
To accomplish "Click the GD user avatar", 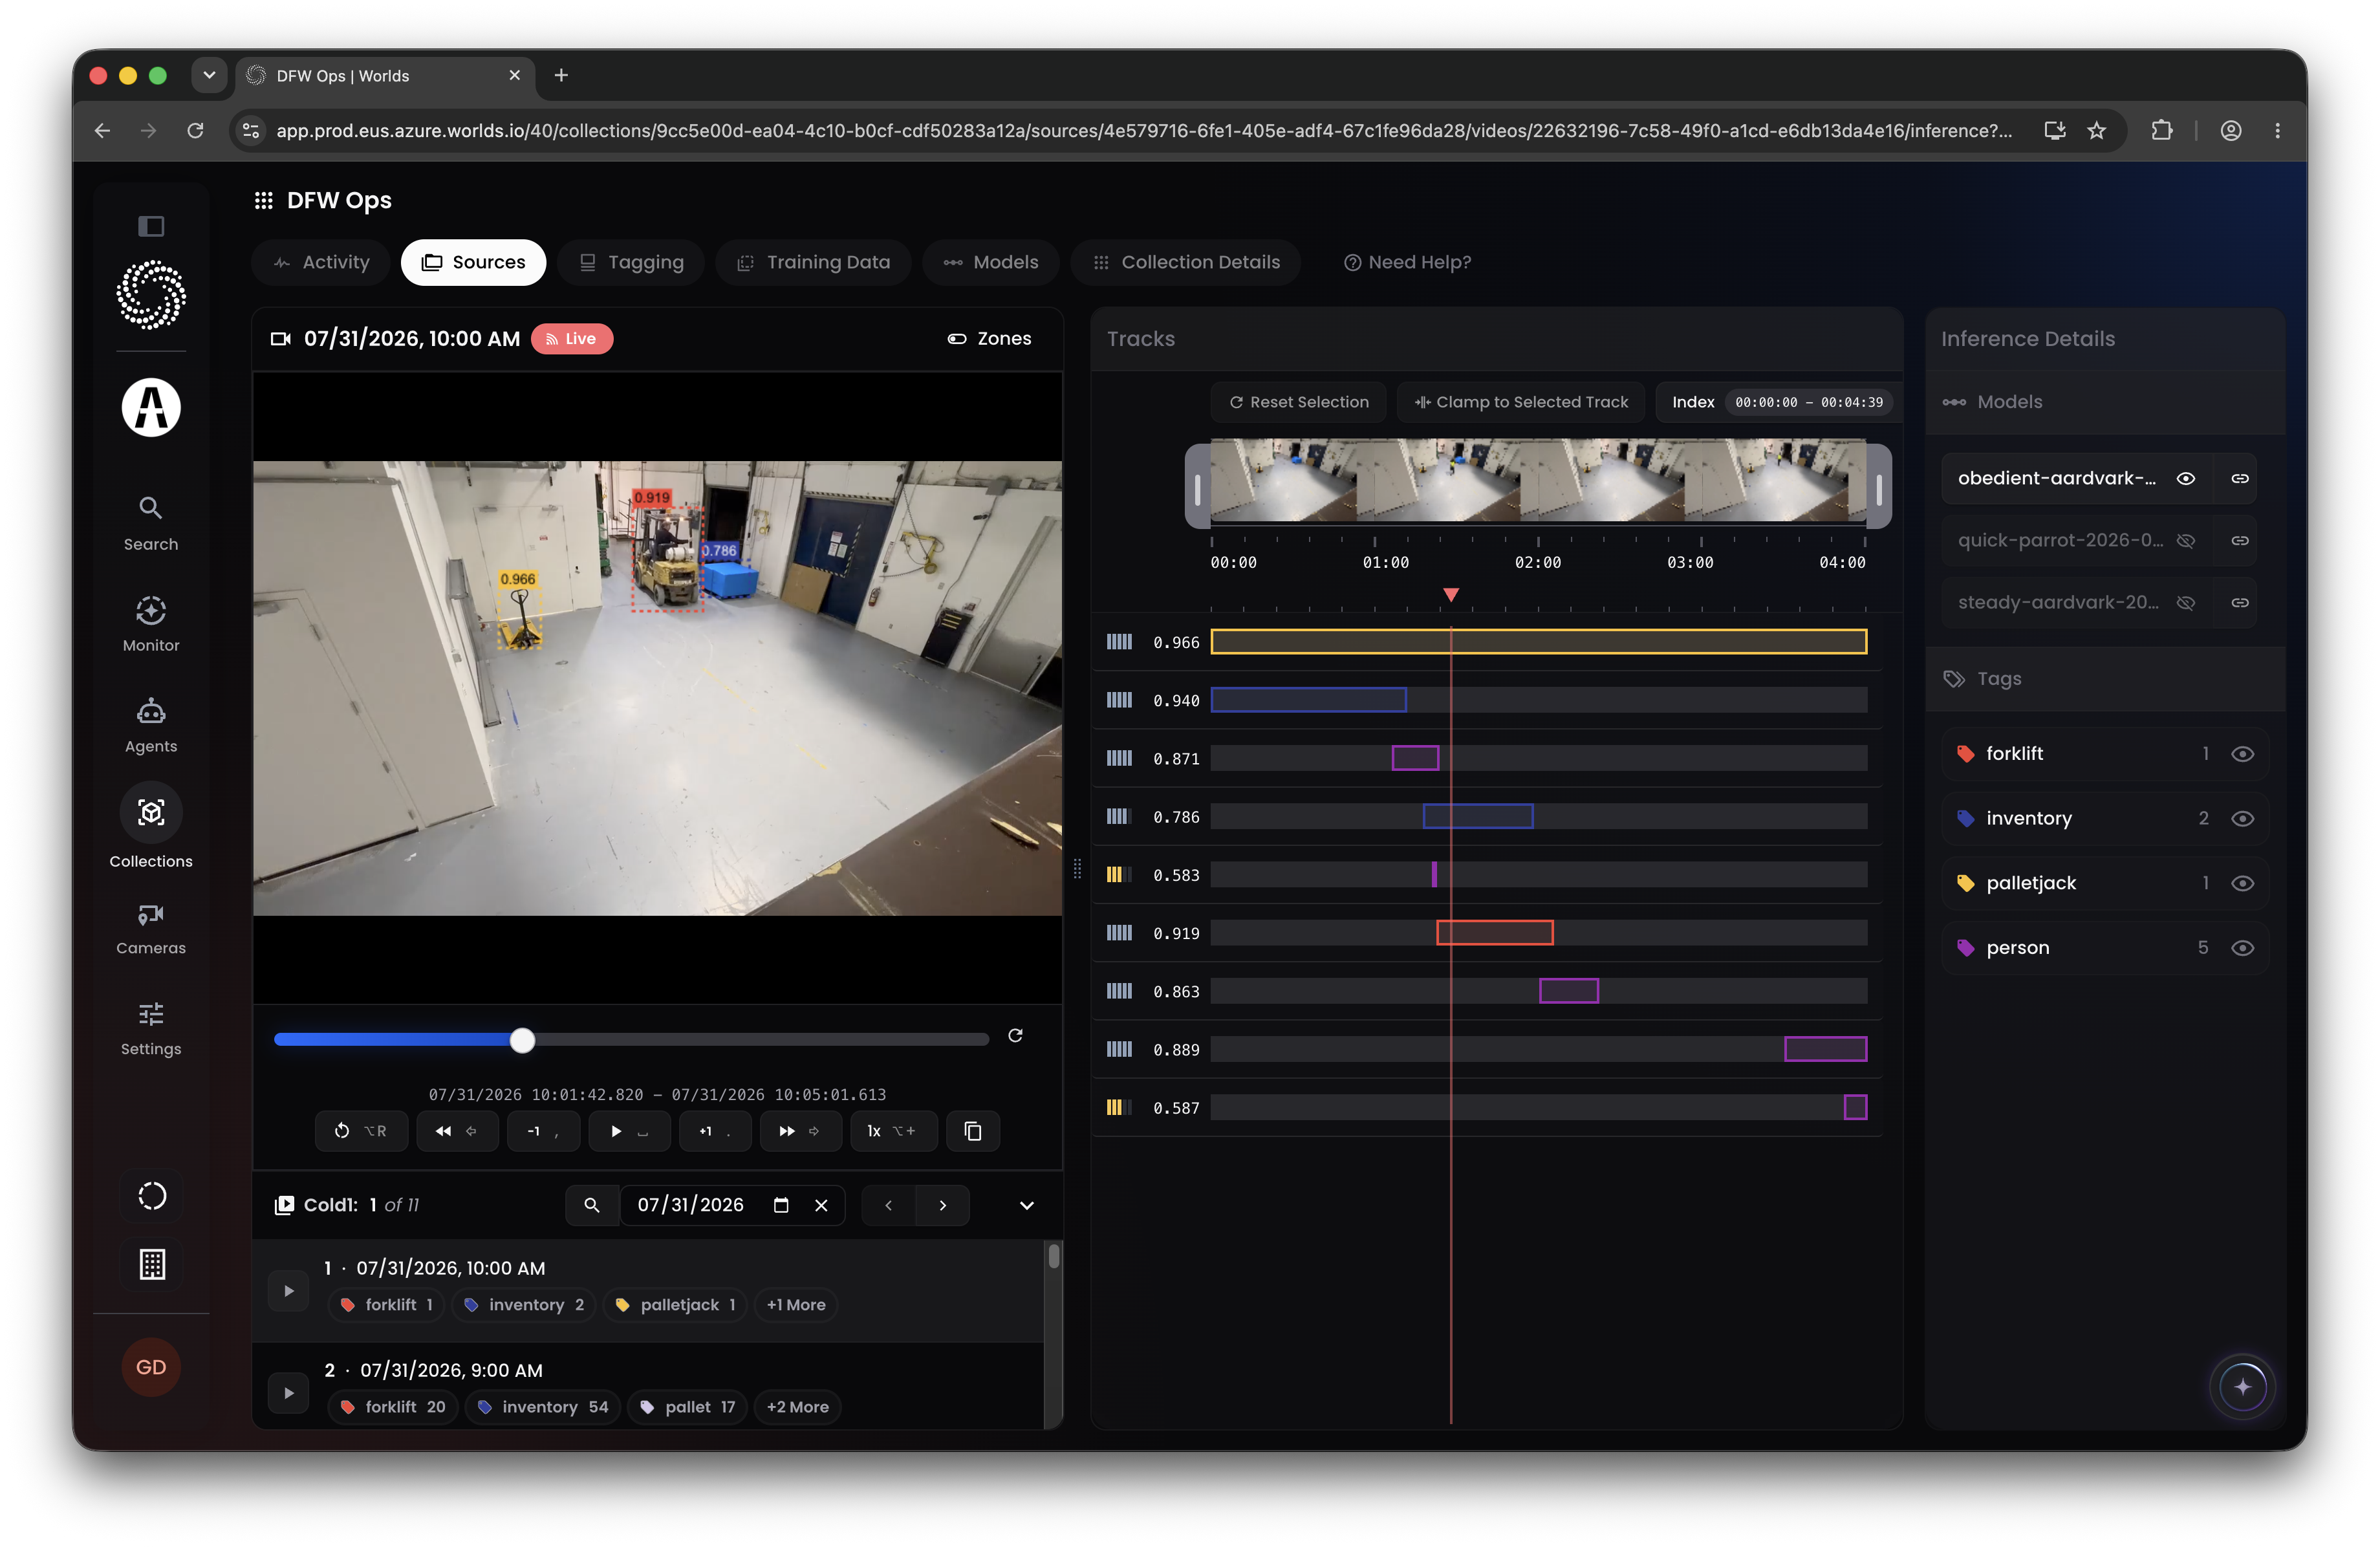I will [151, 1366].
